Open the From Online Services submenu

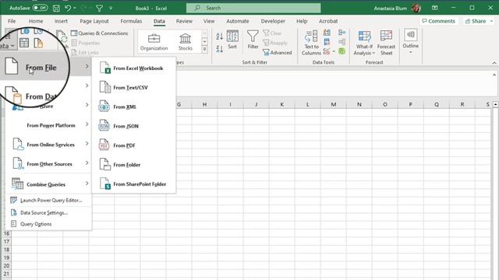[x=48, y=145]
